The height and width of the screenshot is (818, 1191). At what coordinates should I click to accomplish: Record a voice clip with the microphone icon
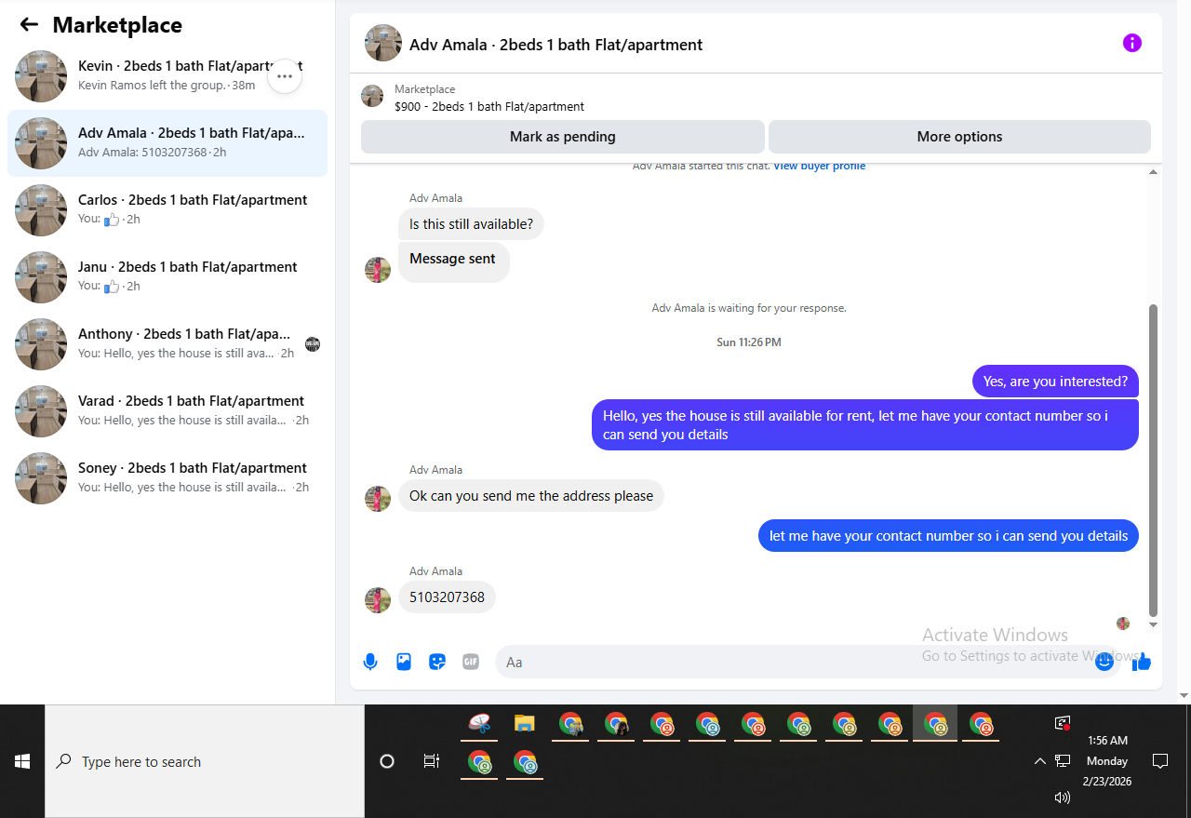[370, 662]
